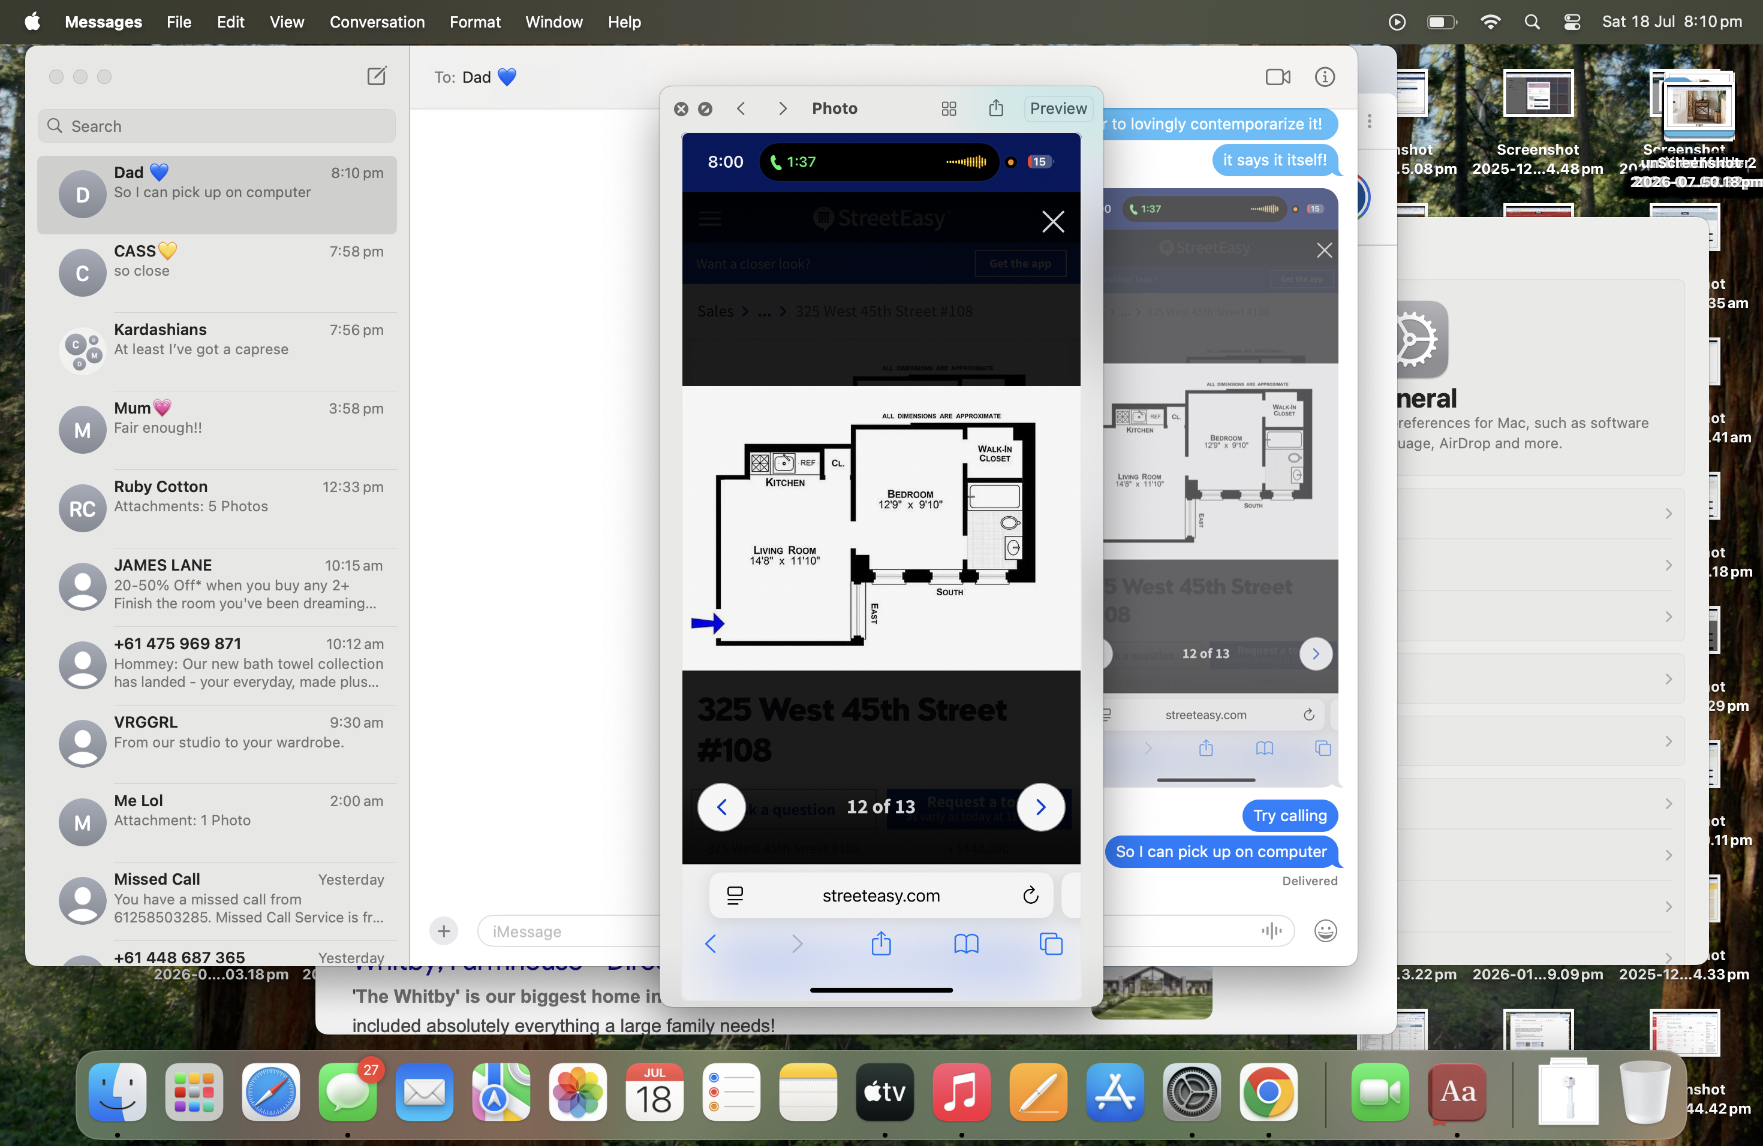Start a video call with Dad

coord(1278,77)
